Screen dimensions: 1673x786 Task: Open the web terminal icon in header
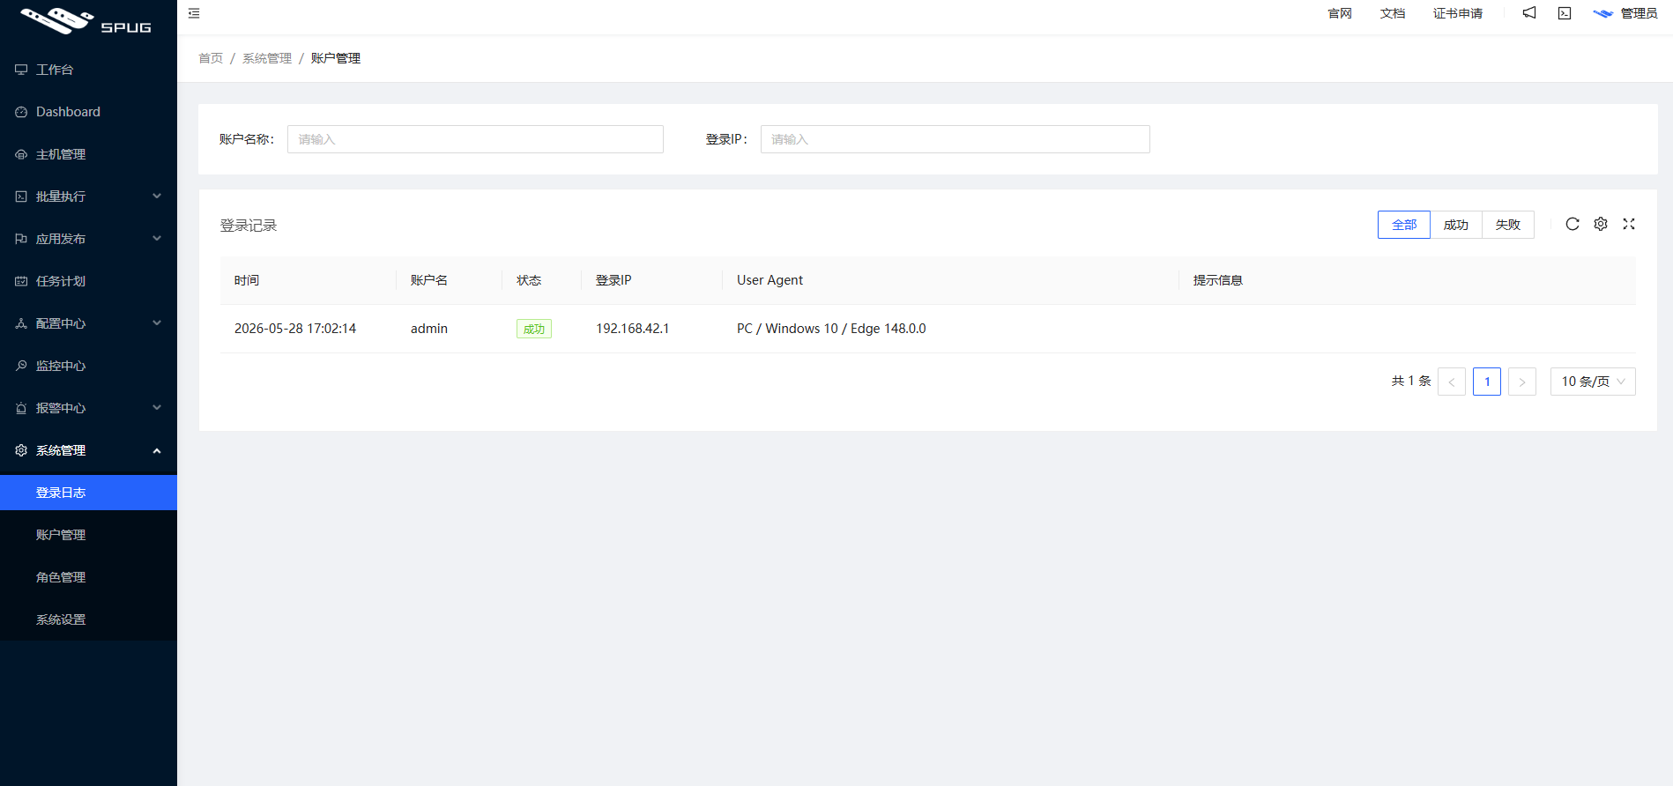(1565, 13)
